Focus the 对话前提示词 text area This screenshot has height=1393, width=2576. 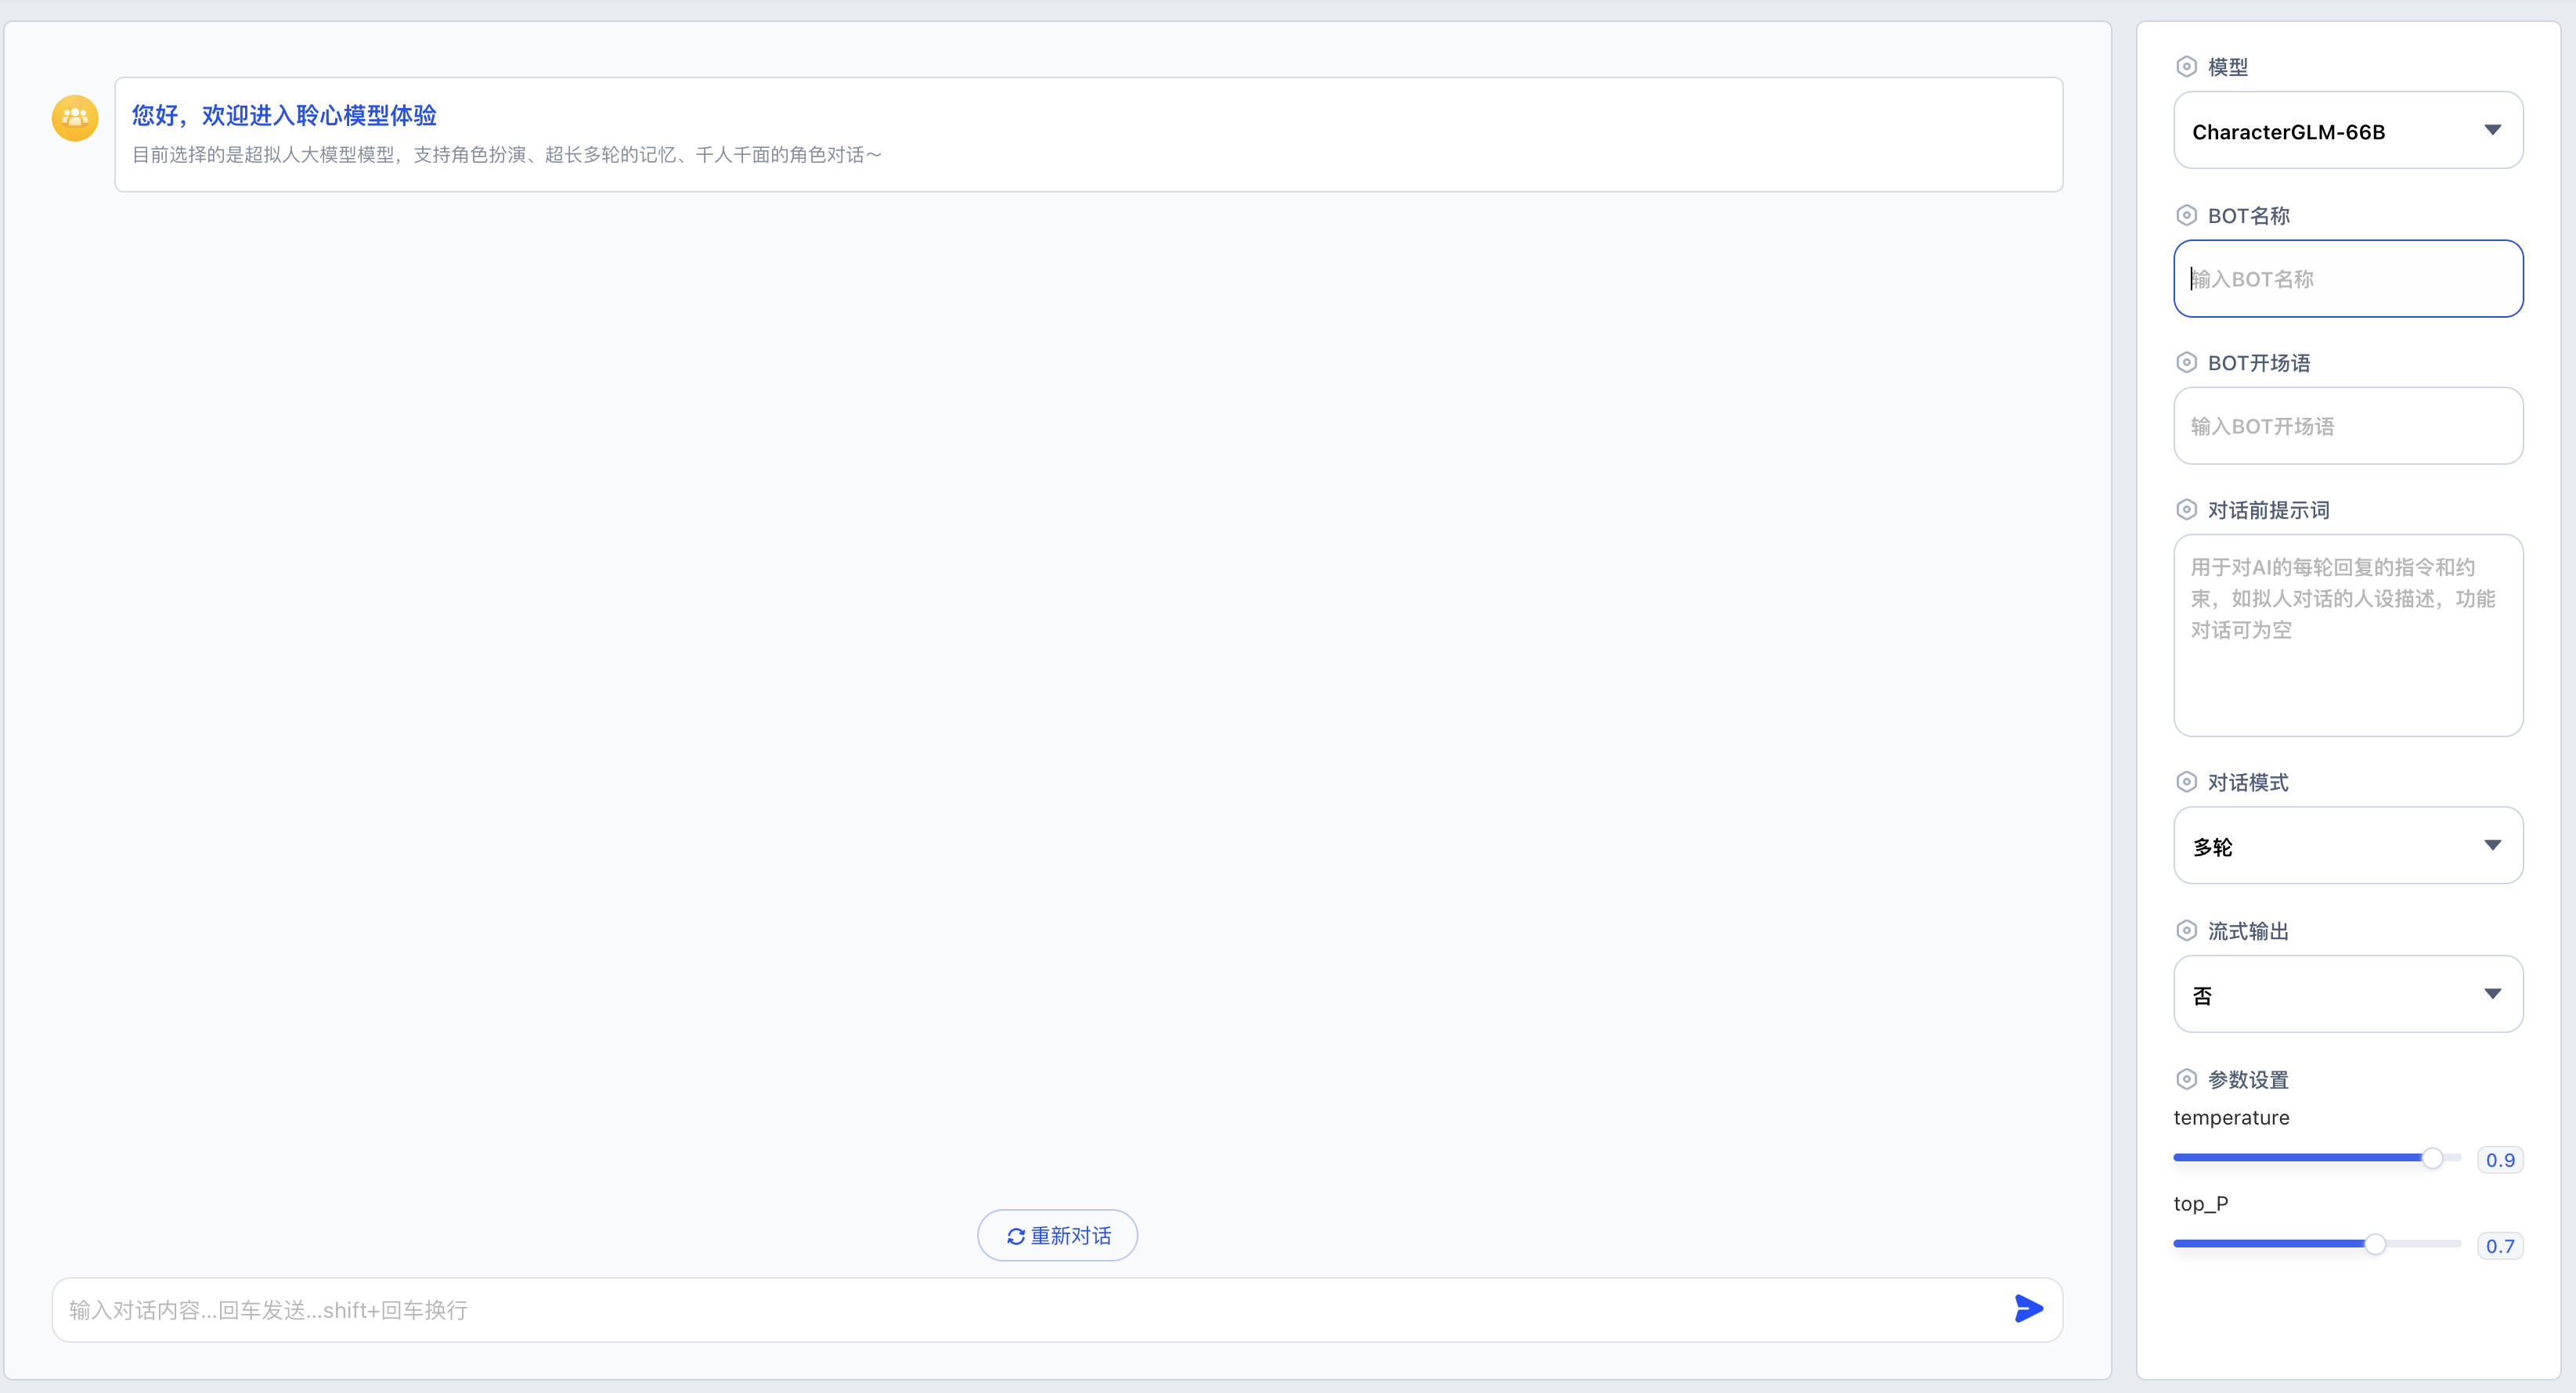point(2348,635)
